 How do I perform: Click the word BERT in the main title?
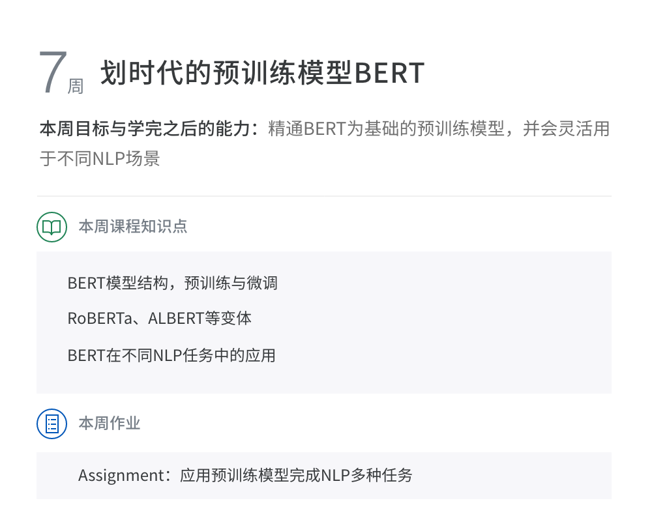tap(389, 74)
